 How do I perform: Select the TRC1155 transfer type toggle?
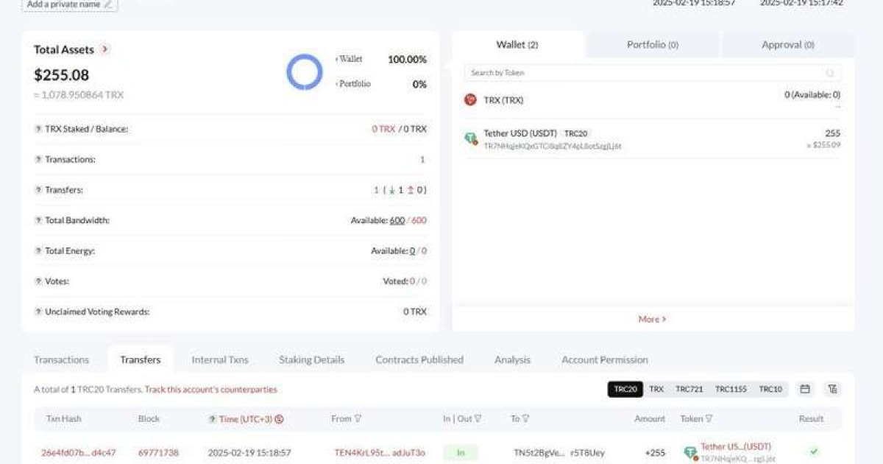click(x=731, y=389)
